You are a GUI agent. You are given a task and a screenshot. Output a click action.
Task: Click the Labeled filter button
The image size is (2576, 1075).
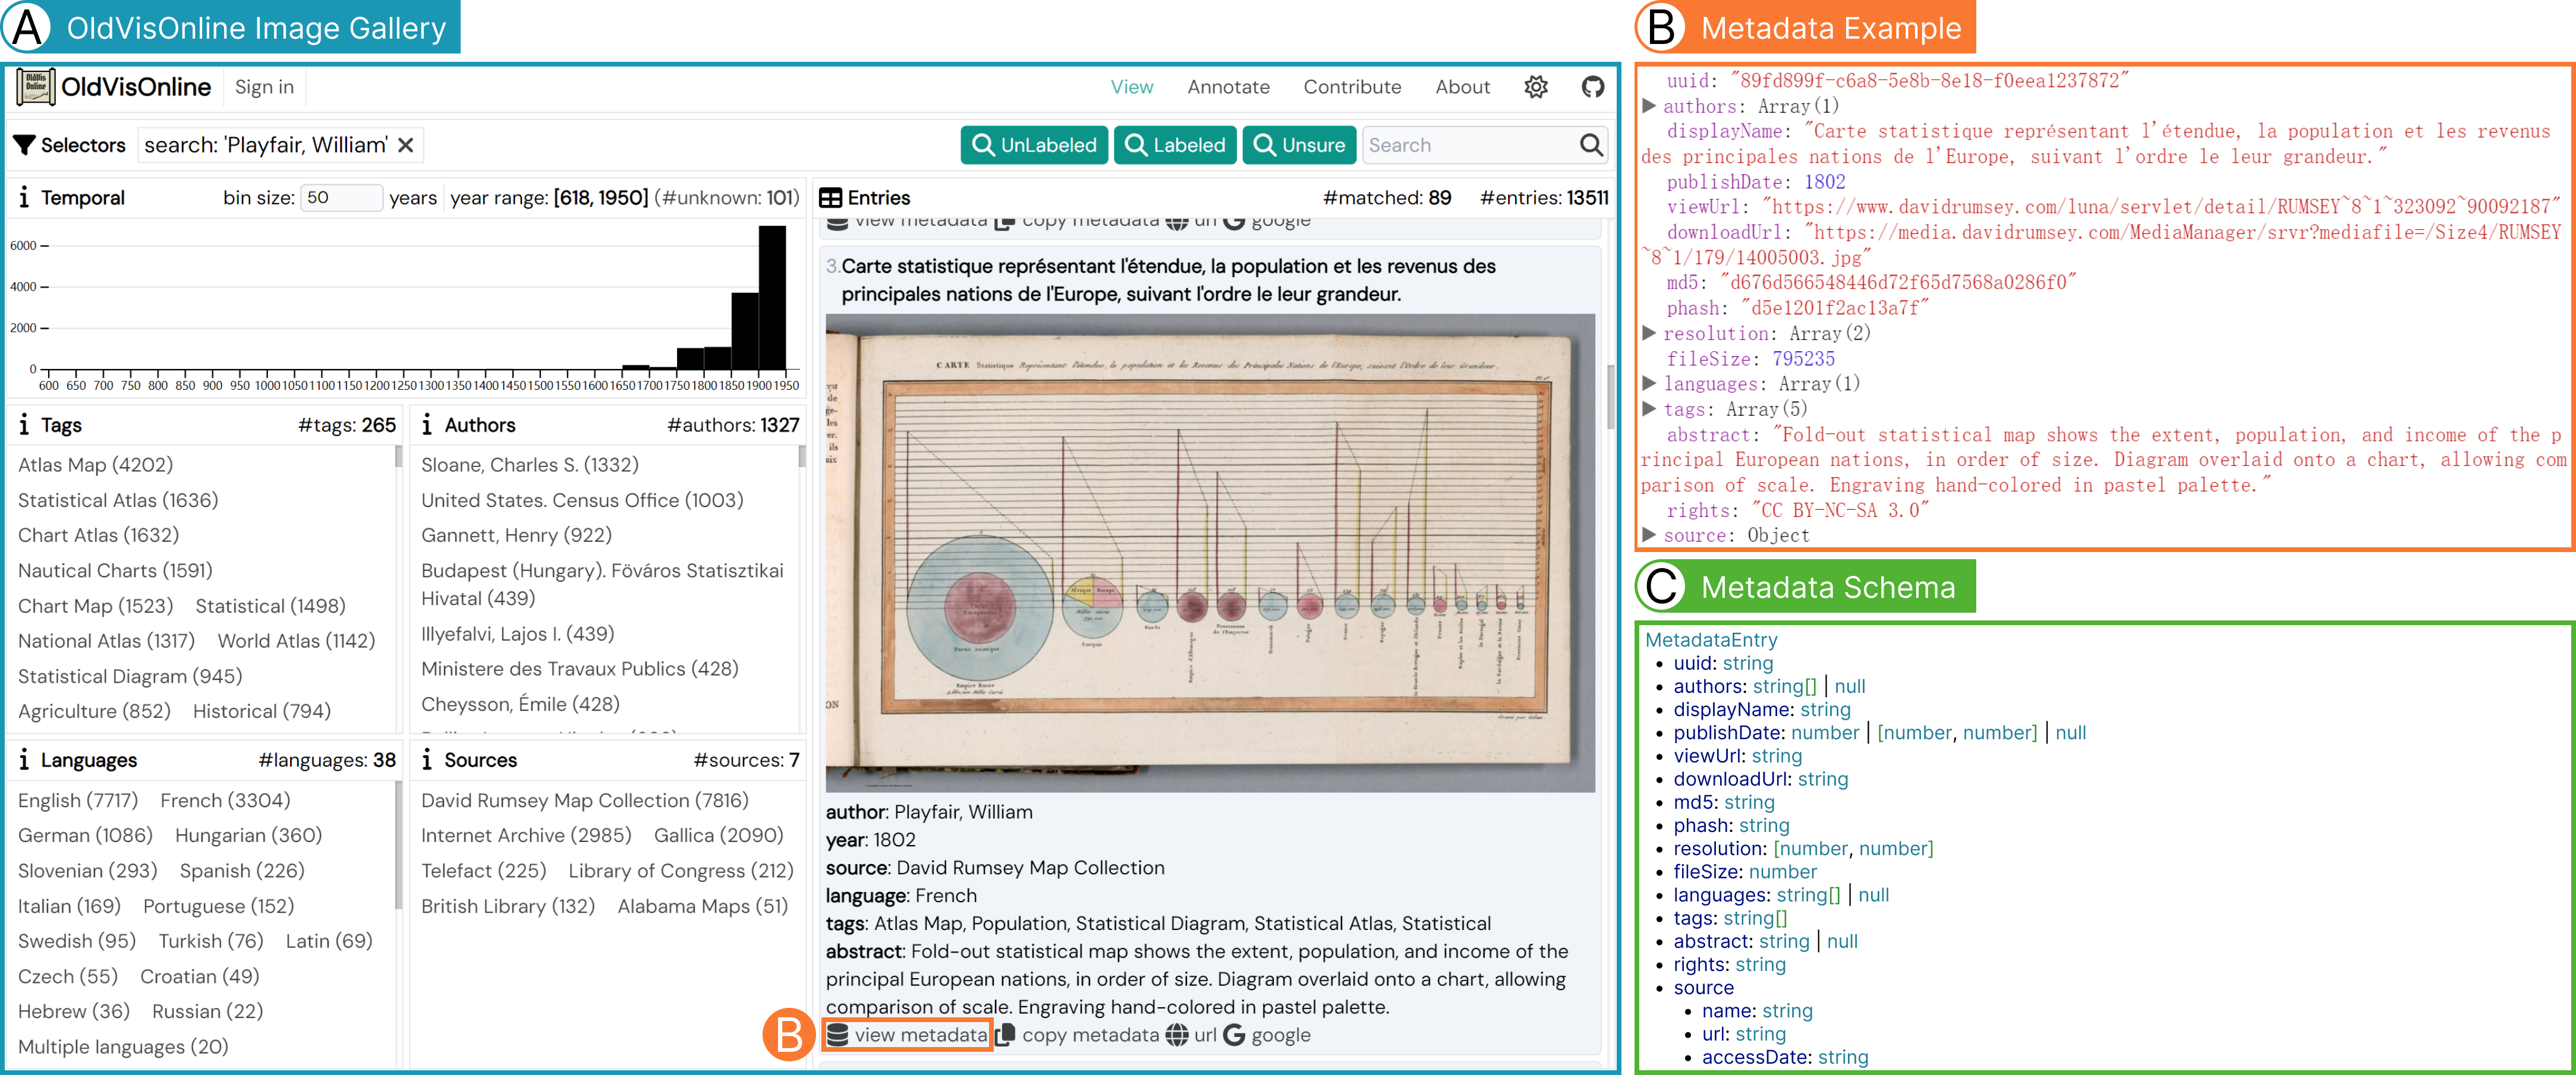coord(1175,145)
